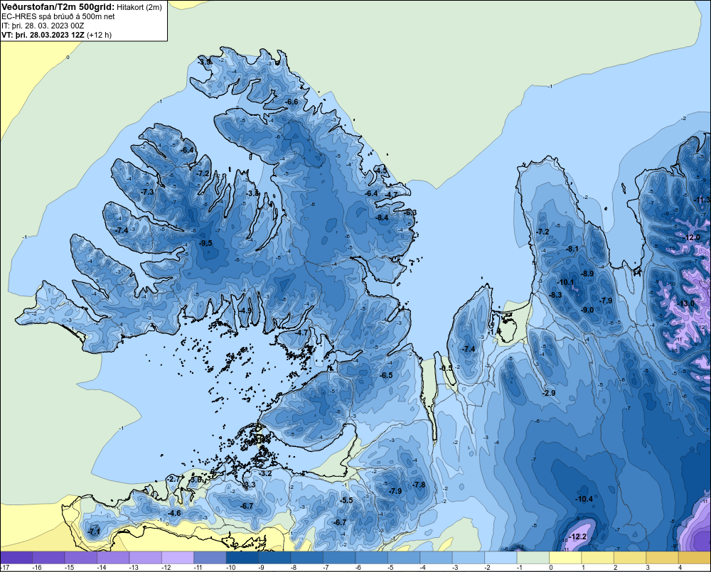Click the pale green swatch between -1 and 0
The image size is (711, 572).
point(533,557)
